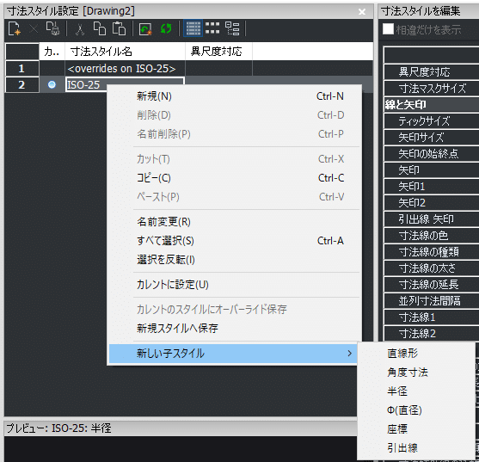This screenshot has width=479, height=462.
Task: Click the Paste clipboard toolbar icon
Action: pyautogui.click(x=120, y=28)
